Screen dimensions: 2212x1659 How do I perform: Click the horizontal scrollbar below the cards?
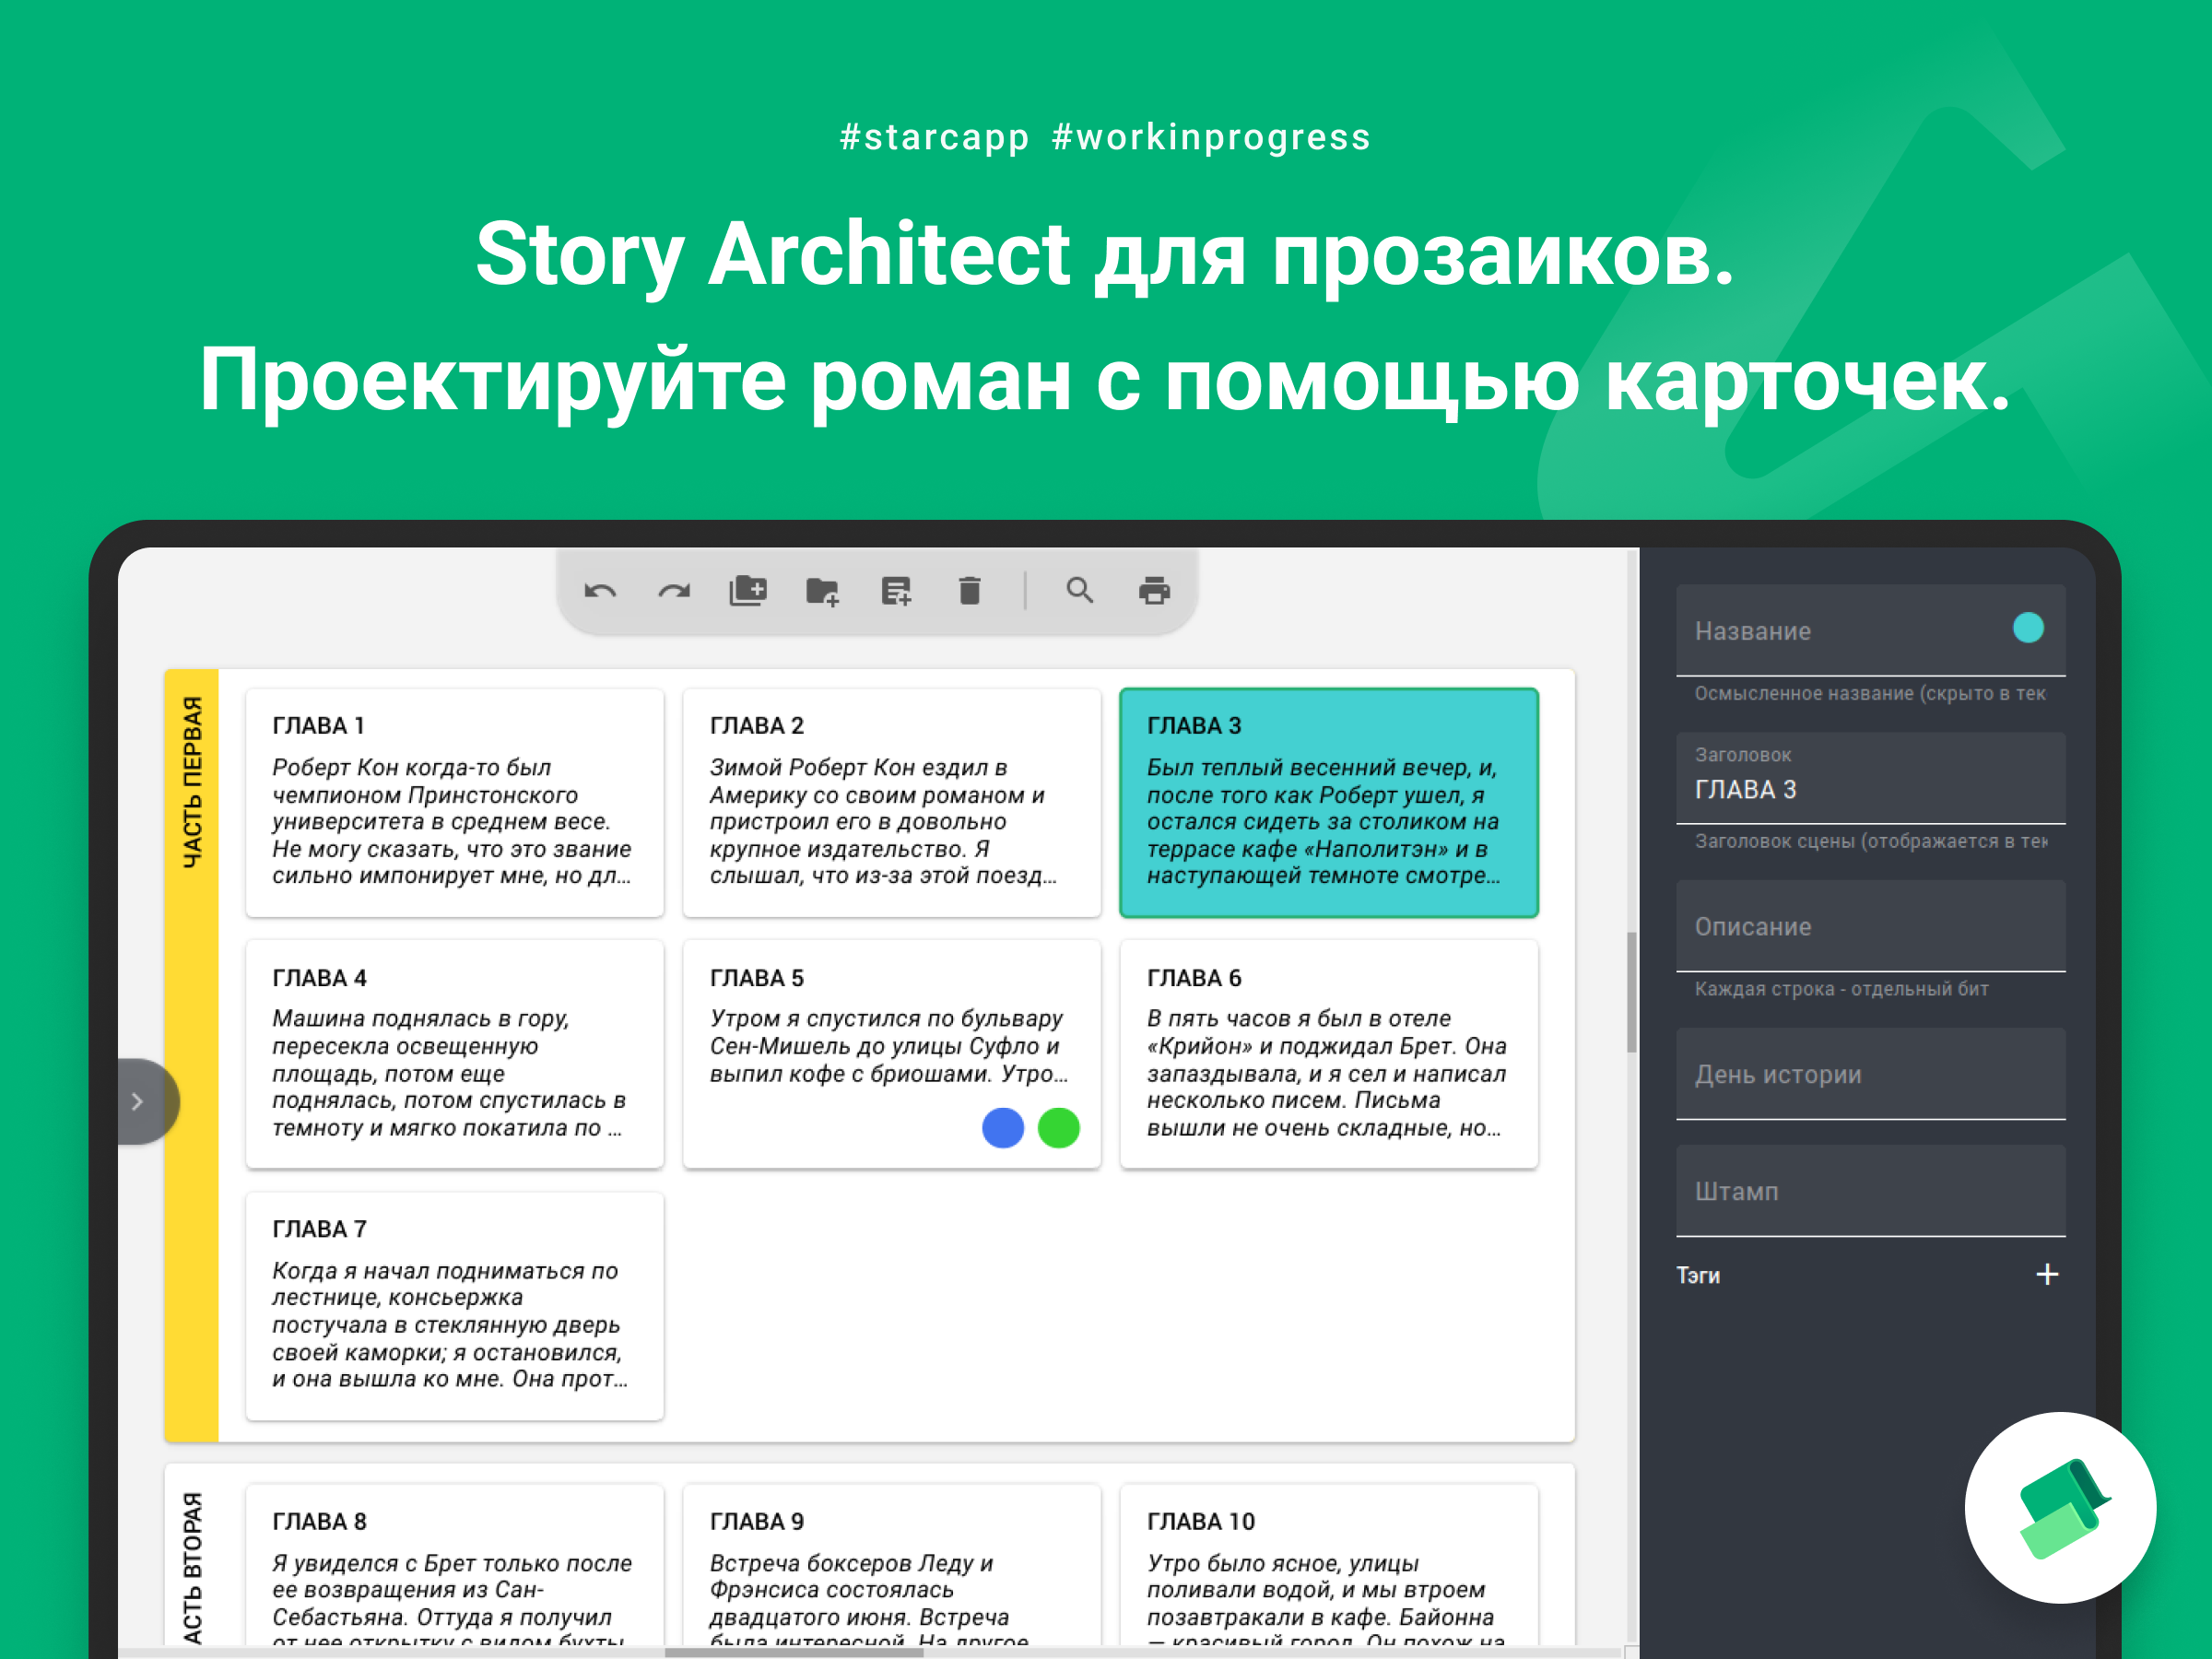[794, 1652]
